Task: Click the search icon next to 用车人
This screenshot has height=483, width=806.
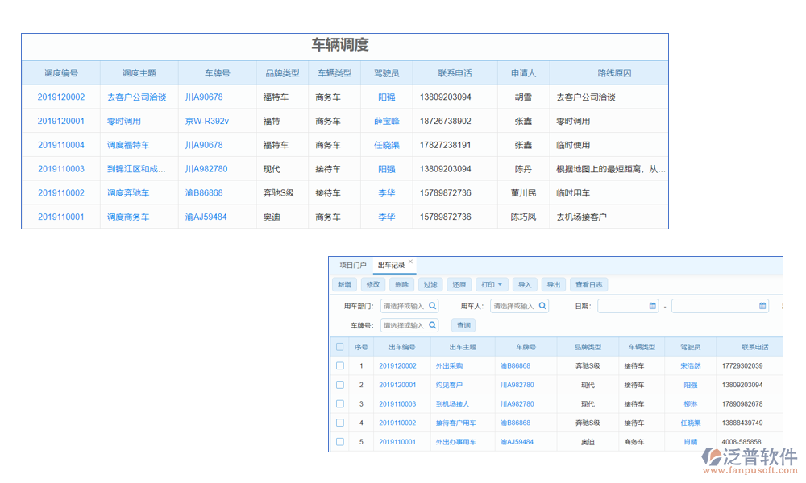Action: [x=542, y=306]
